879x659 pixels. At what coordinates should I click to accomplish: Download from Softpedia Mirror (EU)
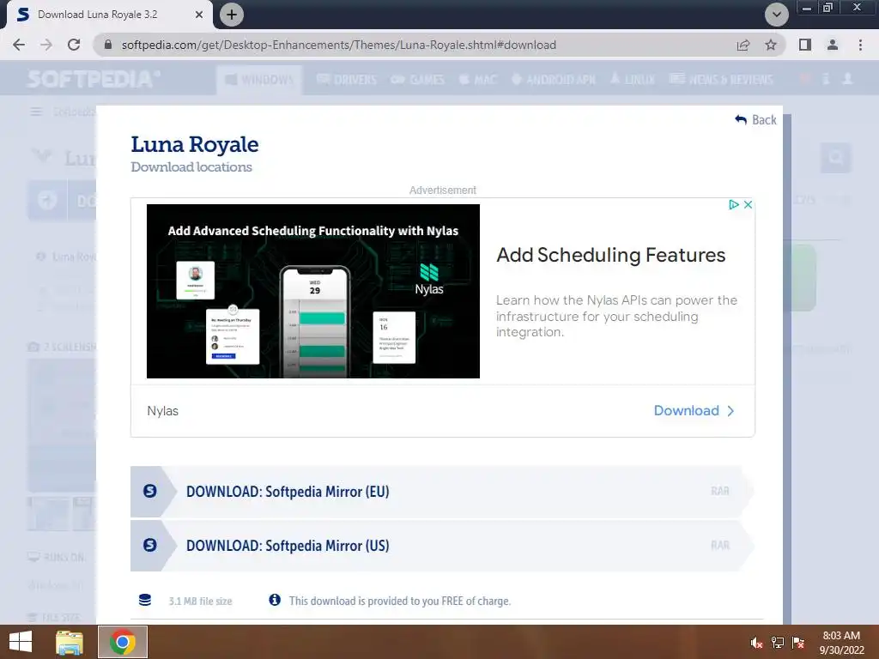tap(442, 492)
